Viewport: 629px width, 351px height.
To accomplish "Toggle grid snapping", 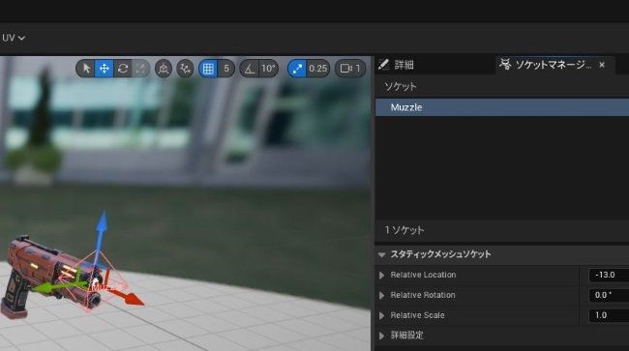I will tap(208, 69).
